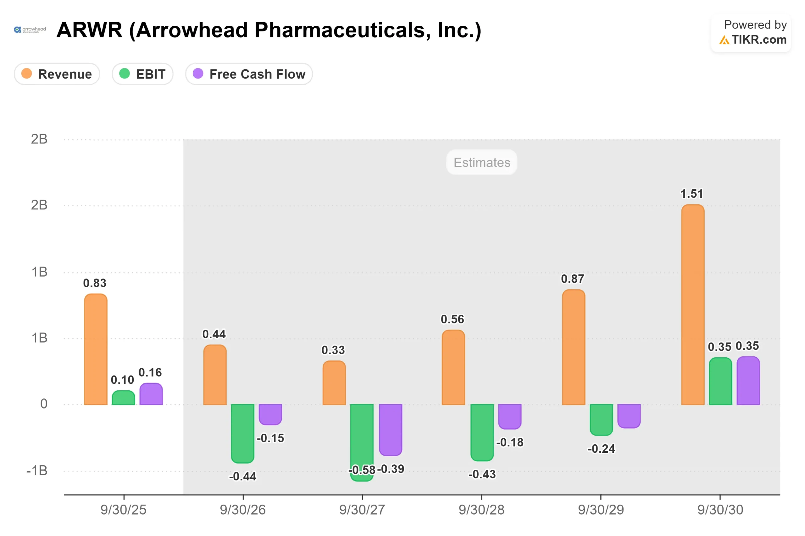
Task: Select the 1.51 revenue bar for 9/30/30
Action: pos(693,305)
